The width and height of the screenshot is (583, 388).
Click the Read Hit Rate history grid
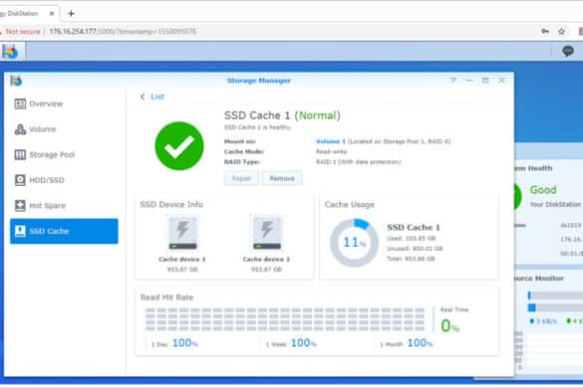point(285,319)
